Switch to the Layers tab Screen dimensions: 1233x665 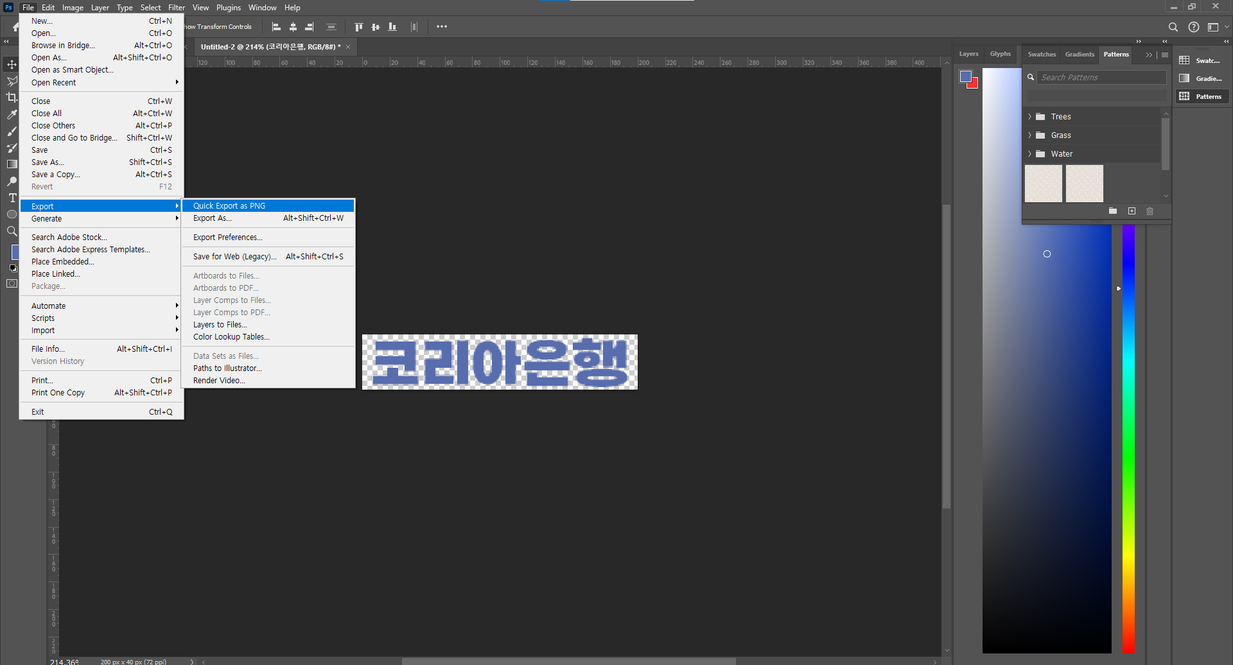click(968, 54)
